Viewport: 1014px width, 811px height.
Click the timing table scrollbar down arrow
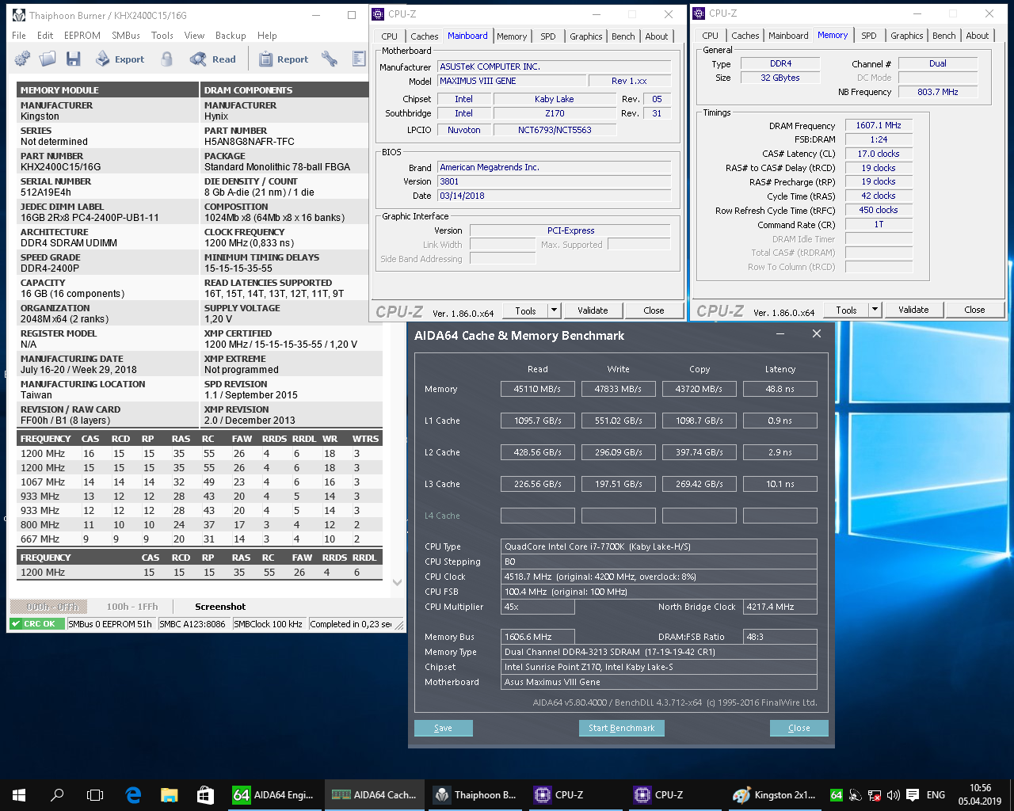click(398, 582)
